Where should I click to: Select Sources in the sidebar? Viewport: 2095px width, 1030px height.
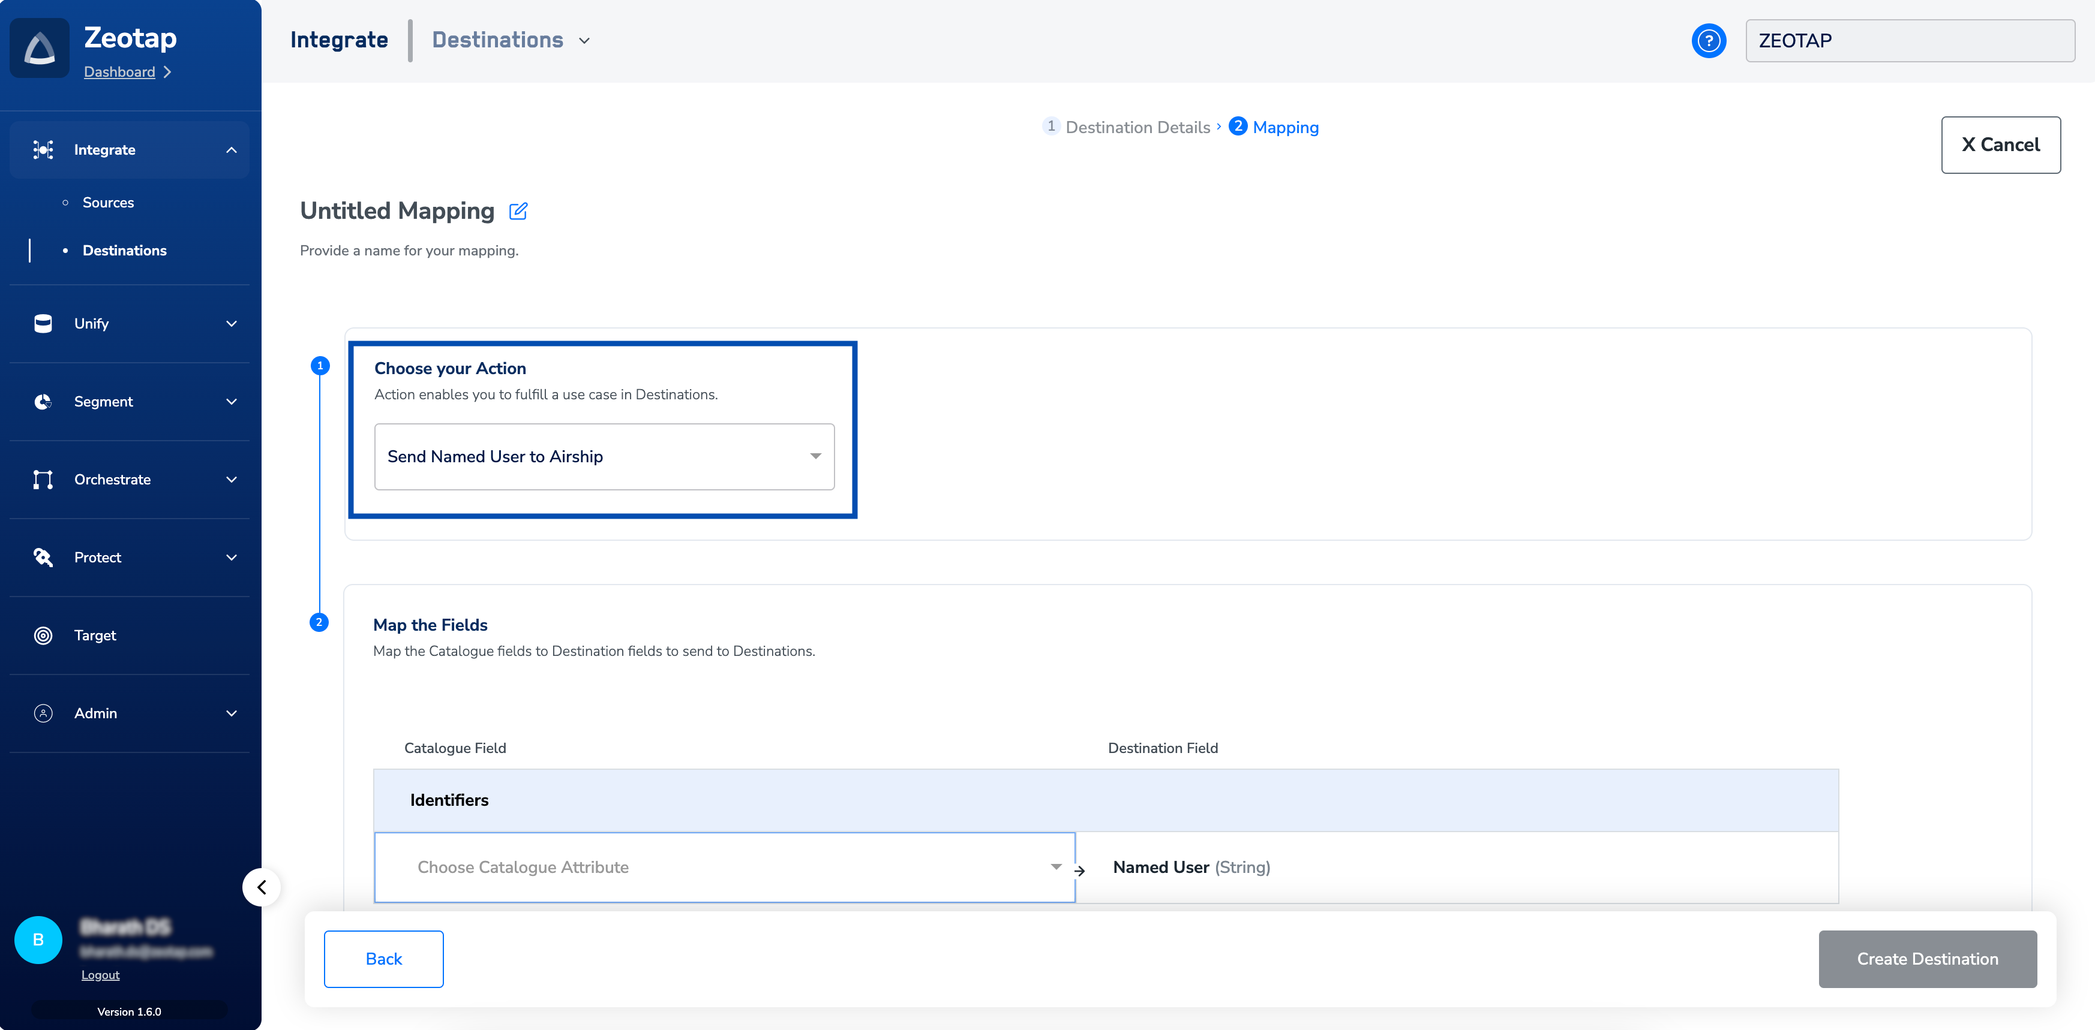[x=108, y=203]
